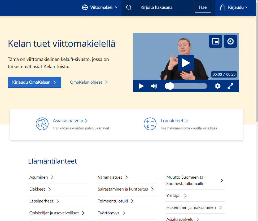This screenshot has height=221, width=258.
Task: Click the Kirjoita hakusana search field
Action: (x=156, y=7)
